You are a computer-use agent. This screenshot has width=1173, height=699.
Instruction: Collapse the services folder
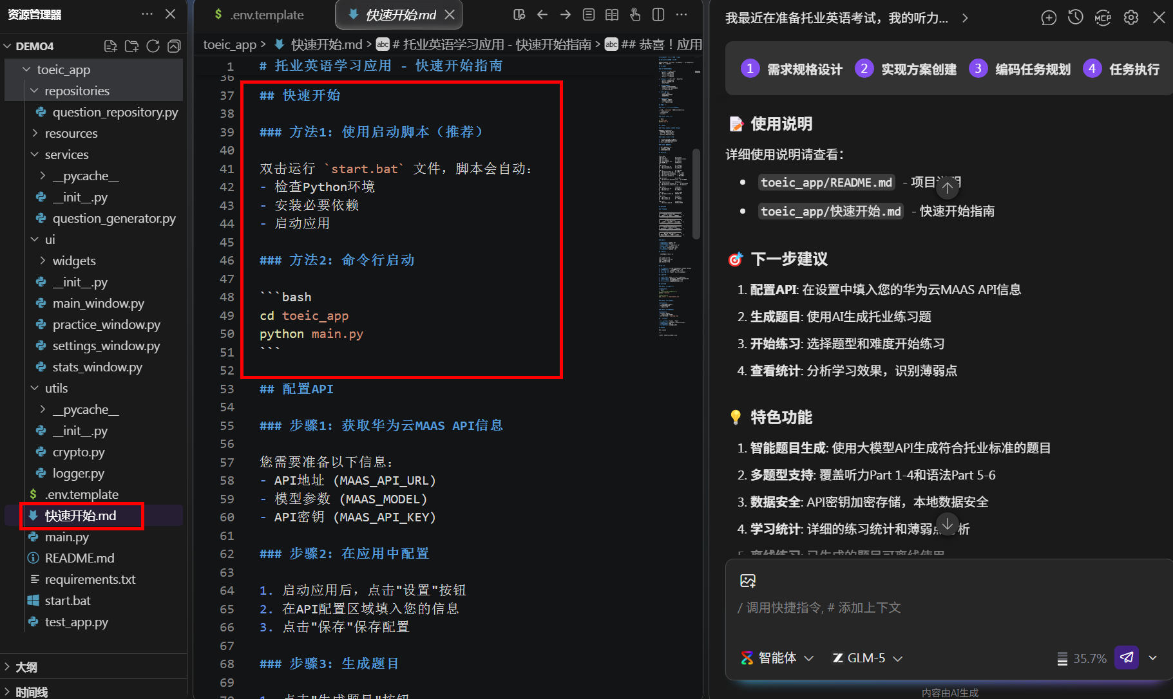pyautogui.click(x=35, y=154)
